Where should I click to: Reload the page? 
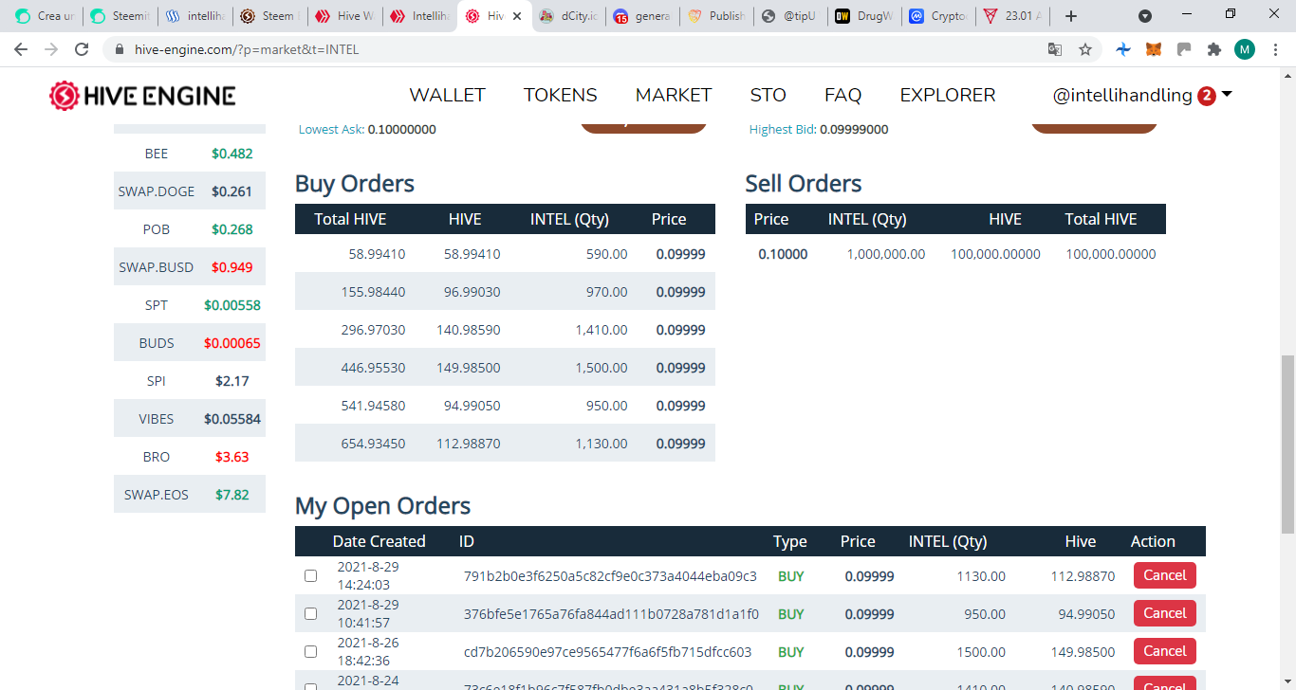[82, 49]
